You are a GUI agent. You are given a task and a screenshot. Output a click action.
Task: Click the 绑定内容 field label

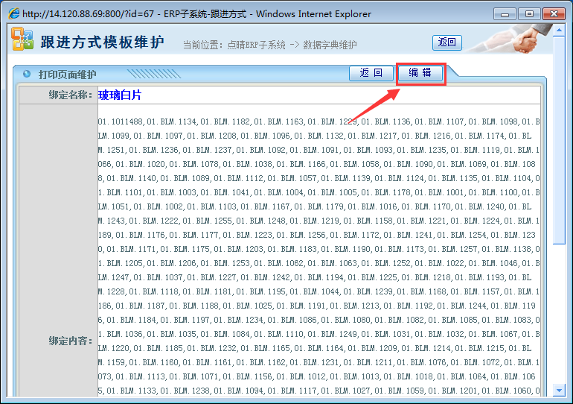[70, 341]
